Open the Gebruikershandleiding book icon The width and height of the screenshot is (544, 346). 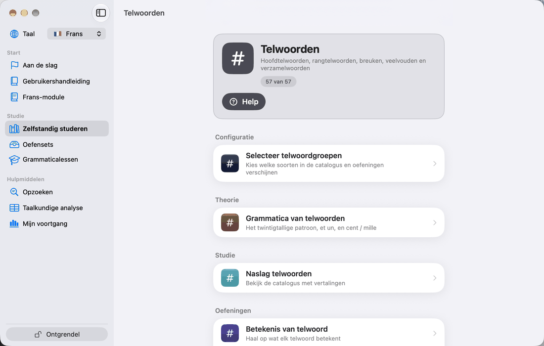pyautogui.click(x=14, y=81)
